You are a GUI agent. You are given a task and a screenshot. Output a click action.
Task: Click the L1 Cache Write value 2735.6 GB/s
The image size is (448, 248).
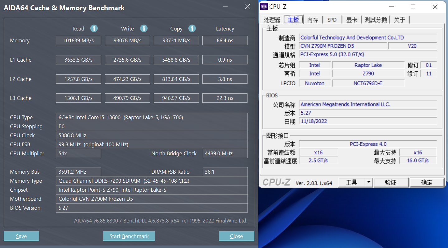(127, 60)
